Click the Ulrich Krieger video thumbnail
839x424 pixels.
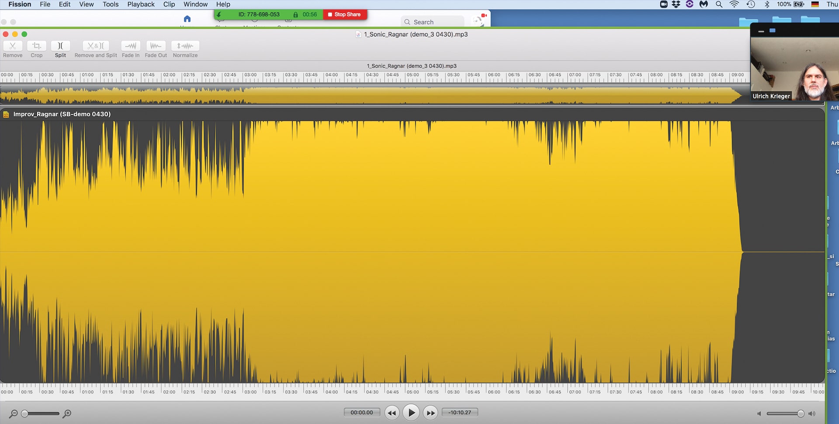coord(794,69)
